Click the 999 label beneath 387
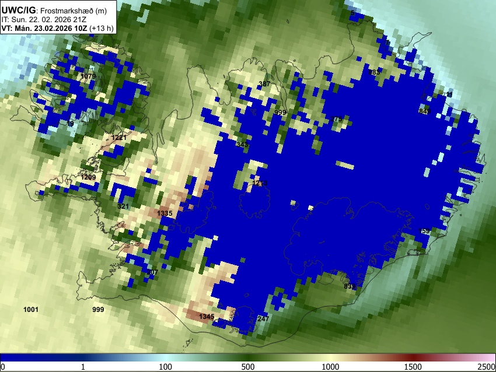This screenshot has width=496, height=372. (x=280, y=113)
